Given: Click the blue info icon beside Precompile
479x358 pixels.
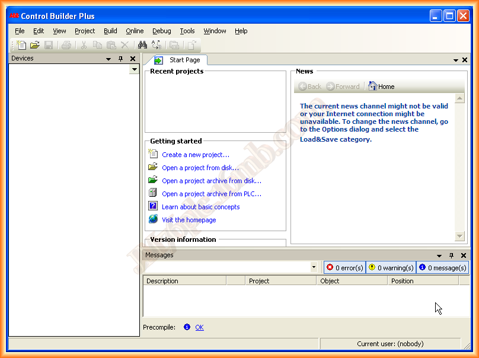Looking at the screenshot, I should pyautogui.click(x=187, y=327).
